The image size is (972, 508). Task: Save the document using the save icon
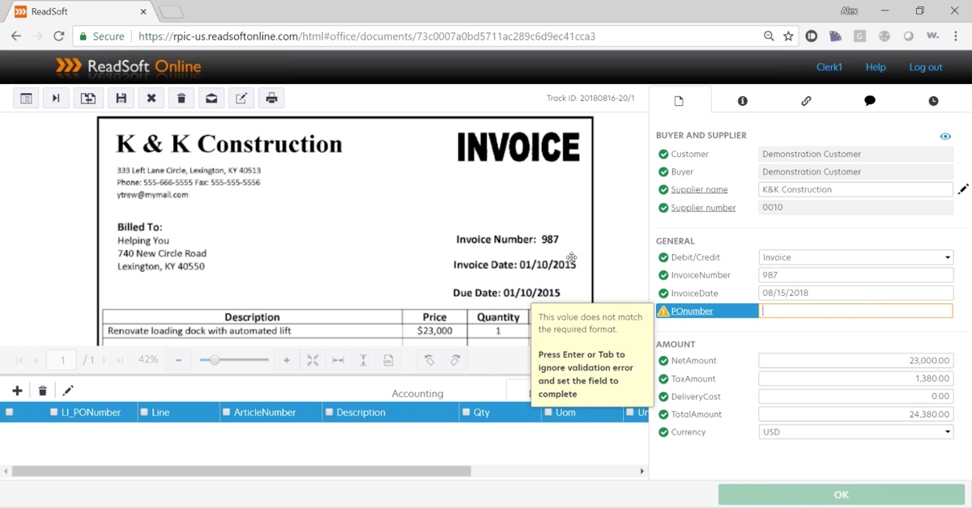[x=121, y=97]
